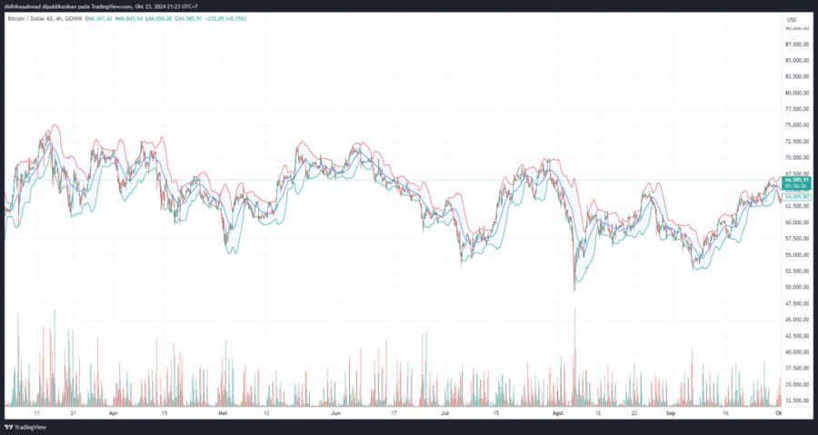This screenshot has width=818, height=435.
Task: Click the 55.000,00 price axis label
Action: [x=797, y=255]
